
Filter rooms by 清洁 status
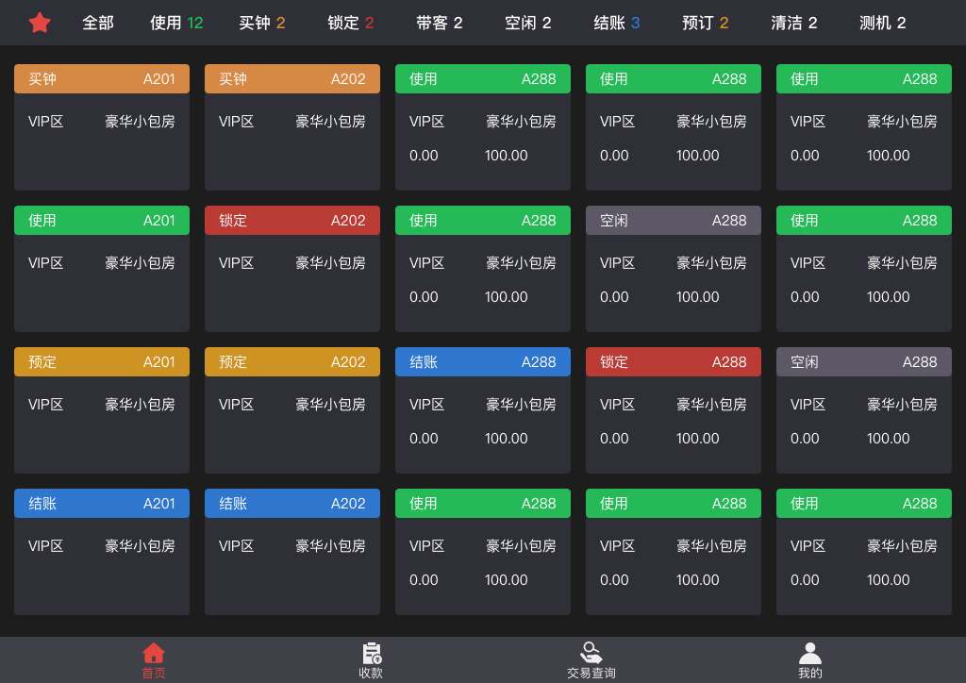tap(793, 23)
